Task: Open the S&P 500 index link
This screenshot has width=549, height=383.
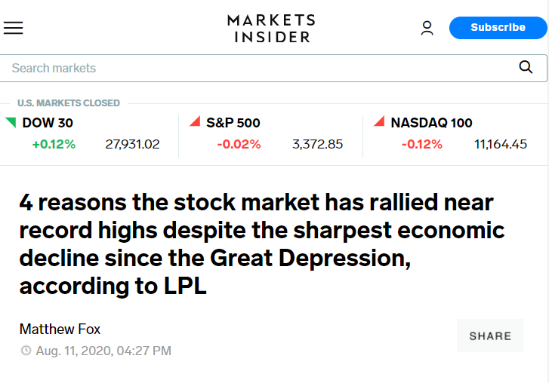Action: tap(233, 123)
